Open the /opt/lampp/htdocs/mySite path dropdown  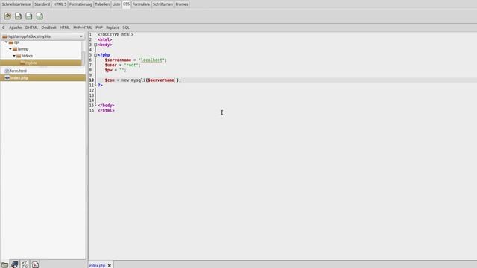[x=43, y=36]
